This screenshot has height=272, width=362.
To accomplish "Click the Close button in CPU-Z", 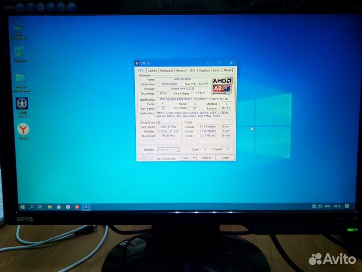I will pyautogui.click(x=225, y=158).
